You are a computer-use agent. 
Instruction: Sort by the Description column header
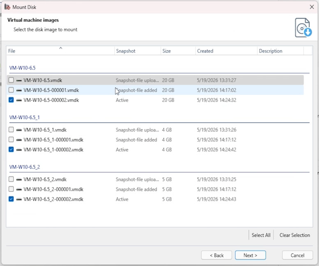click(x=280, y=51)
